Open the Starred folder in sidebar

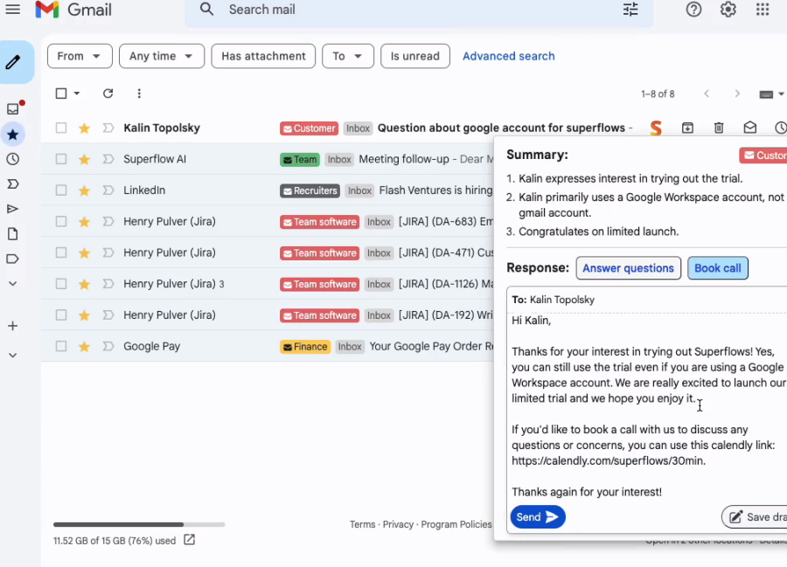click(13, 135)
